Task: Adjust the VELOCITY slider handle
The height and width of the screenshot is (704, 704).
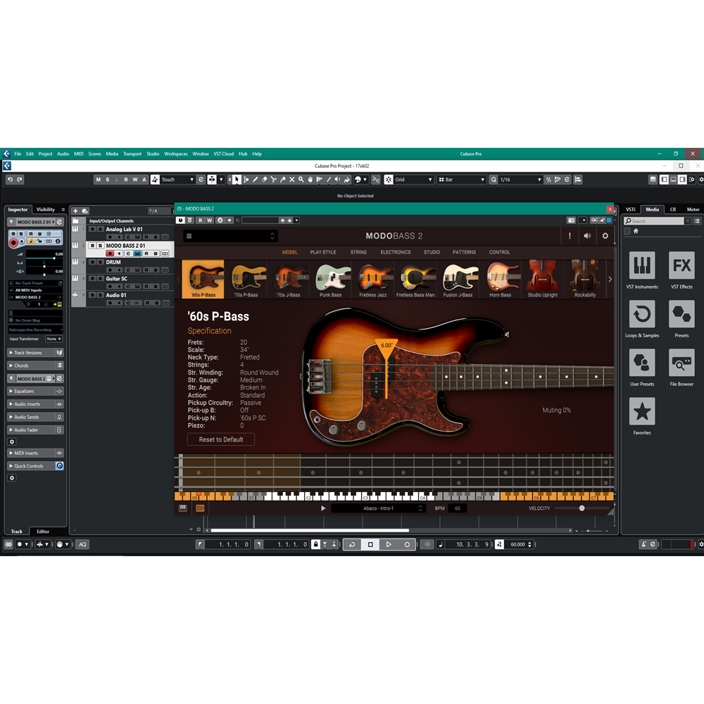Action: click(x=582, y=508)
